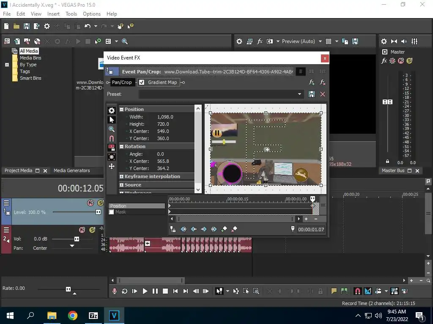Start playback with the Play button
This screenshot has width=433, height=324.
[x=145, y=291]
